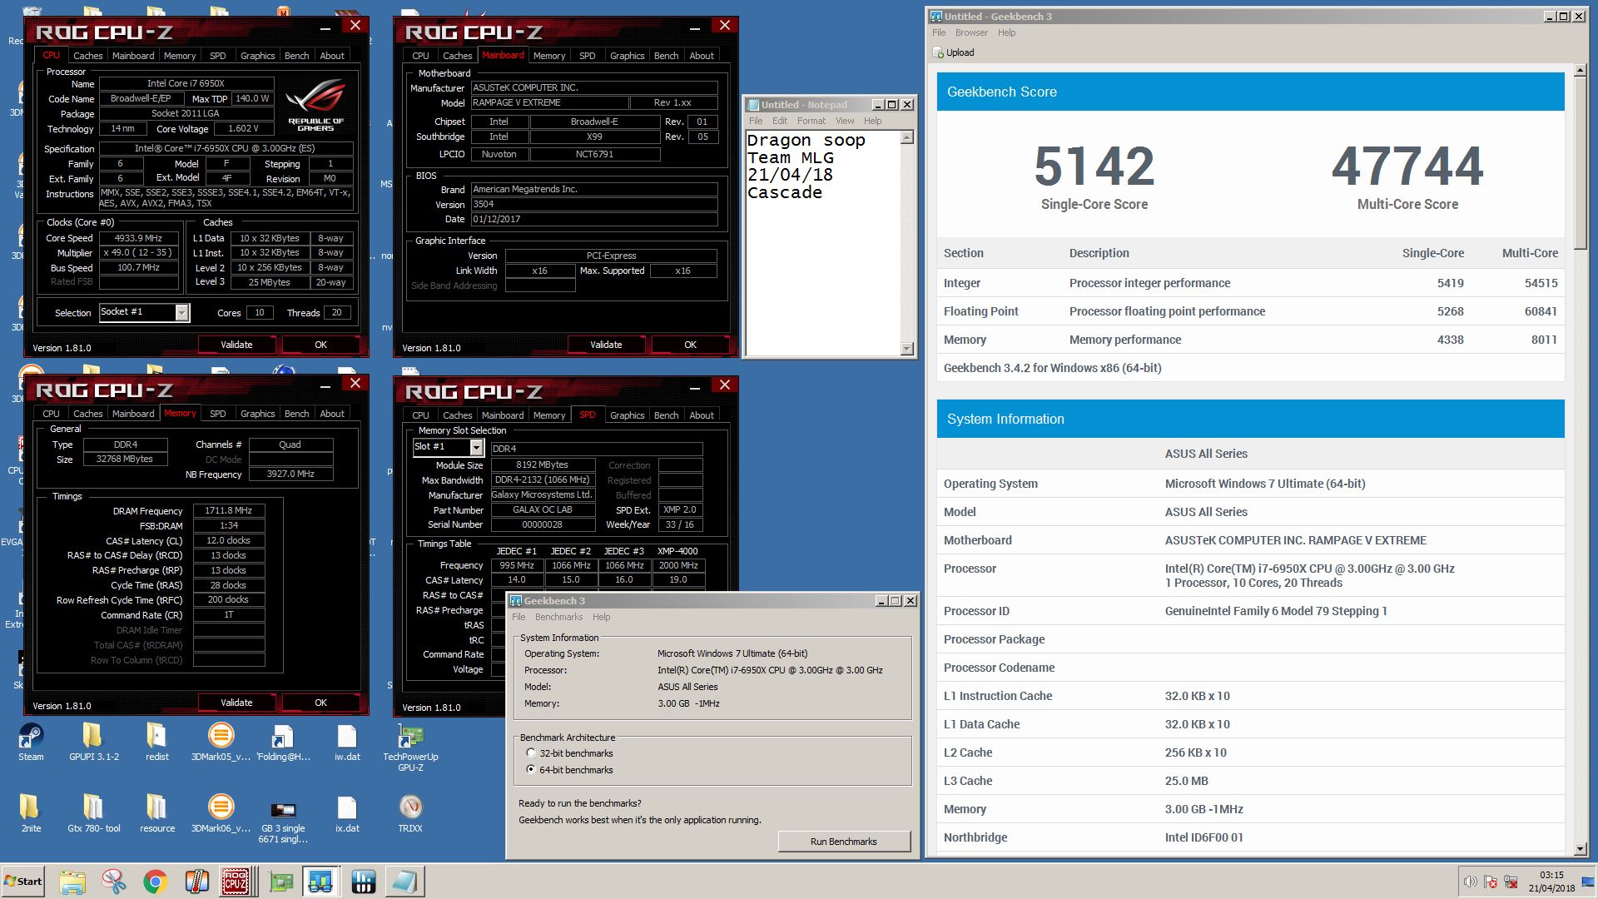This screenshot has height=899, width=1598.
Task: Open SPD tab in Memory CPU-Z window
Action: (217, 414)
